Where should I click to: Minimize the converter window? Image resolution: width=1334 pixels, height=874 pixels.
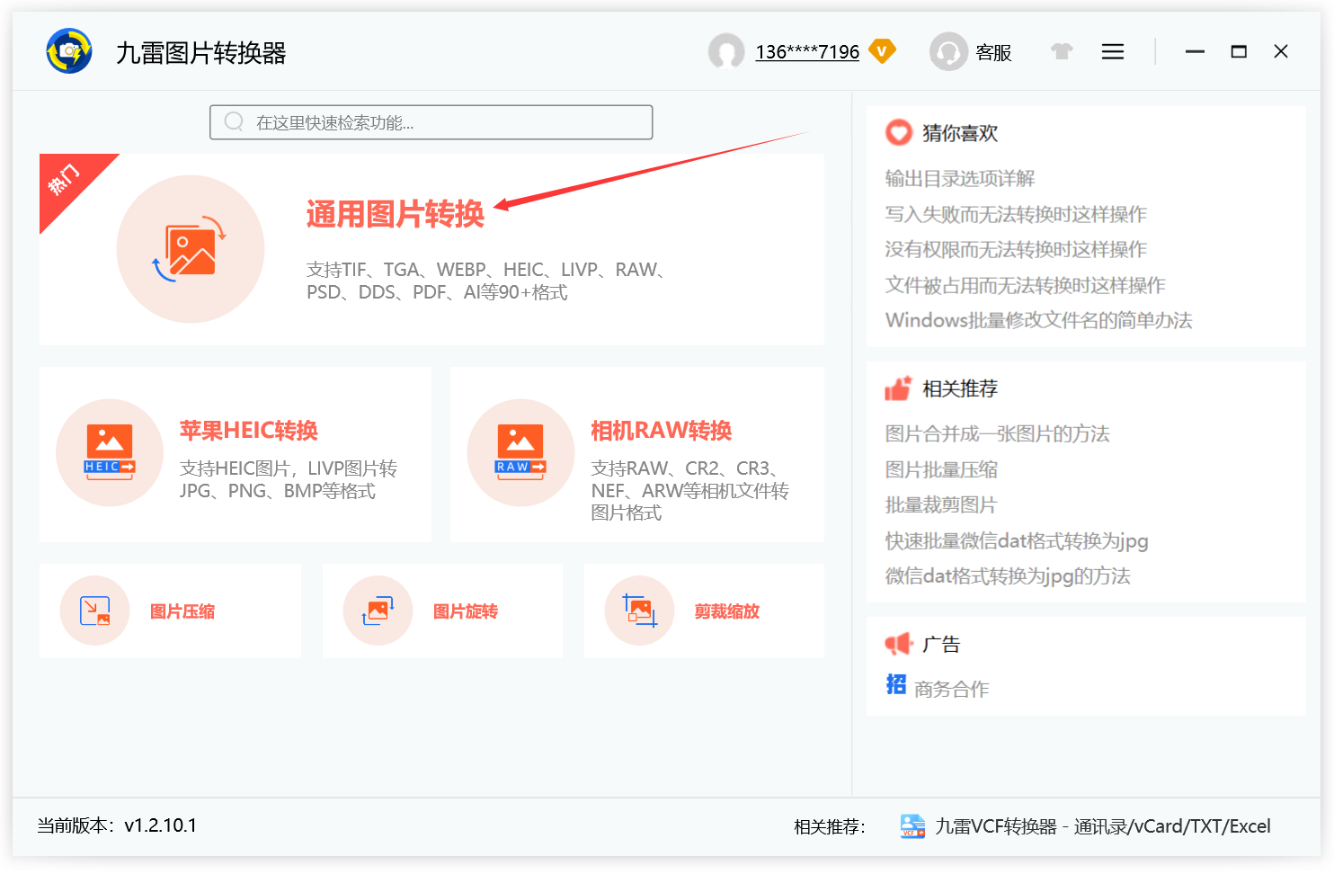click(1195, 51)
